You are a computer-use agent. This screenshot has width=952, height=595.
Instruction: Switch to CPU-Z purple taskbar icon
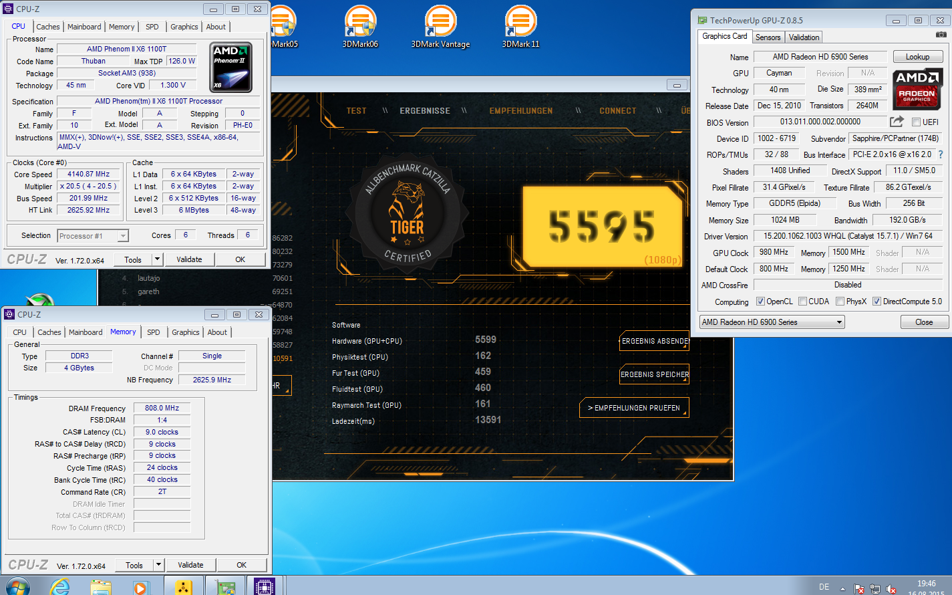pos(265,586)
